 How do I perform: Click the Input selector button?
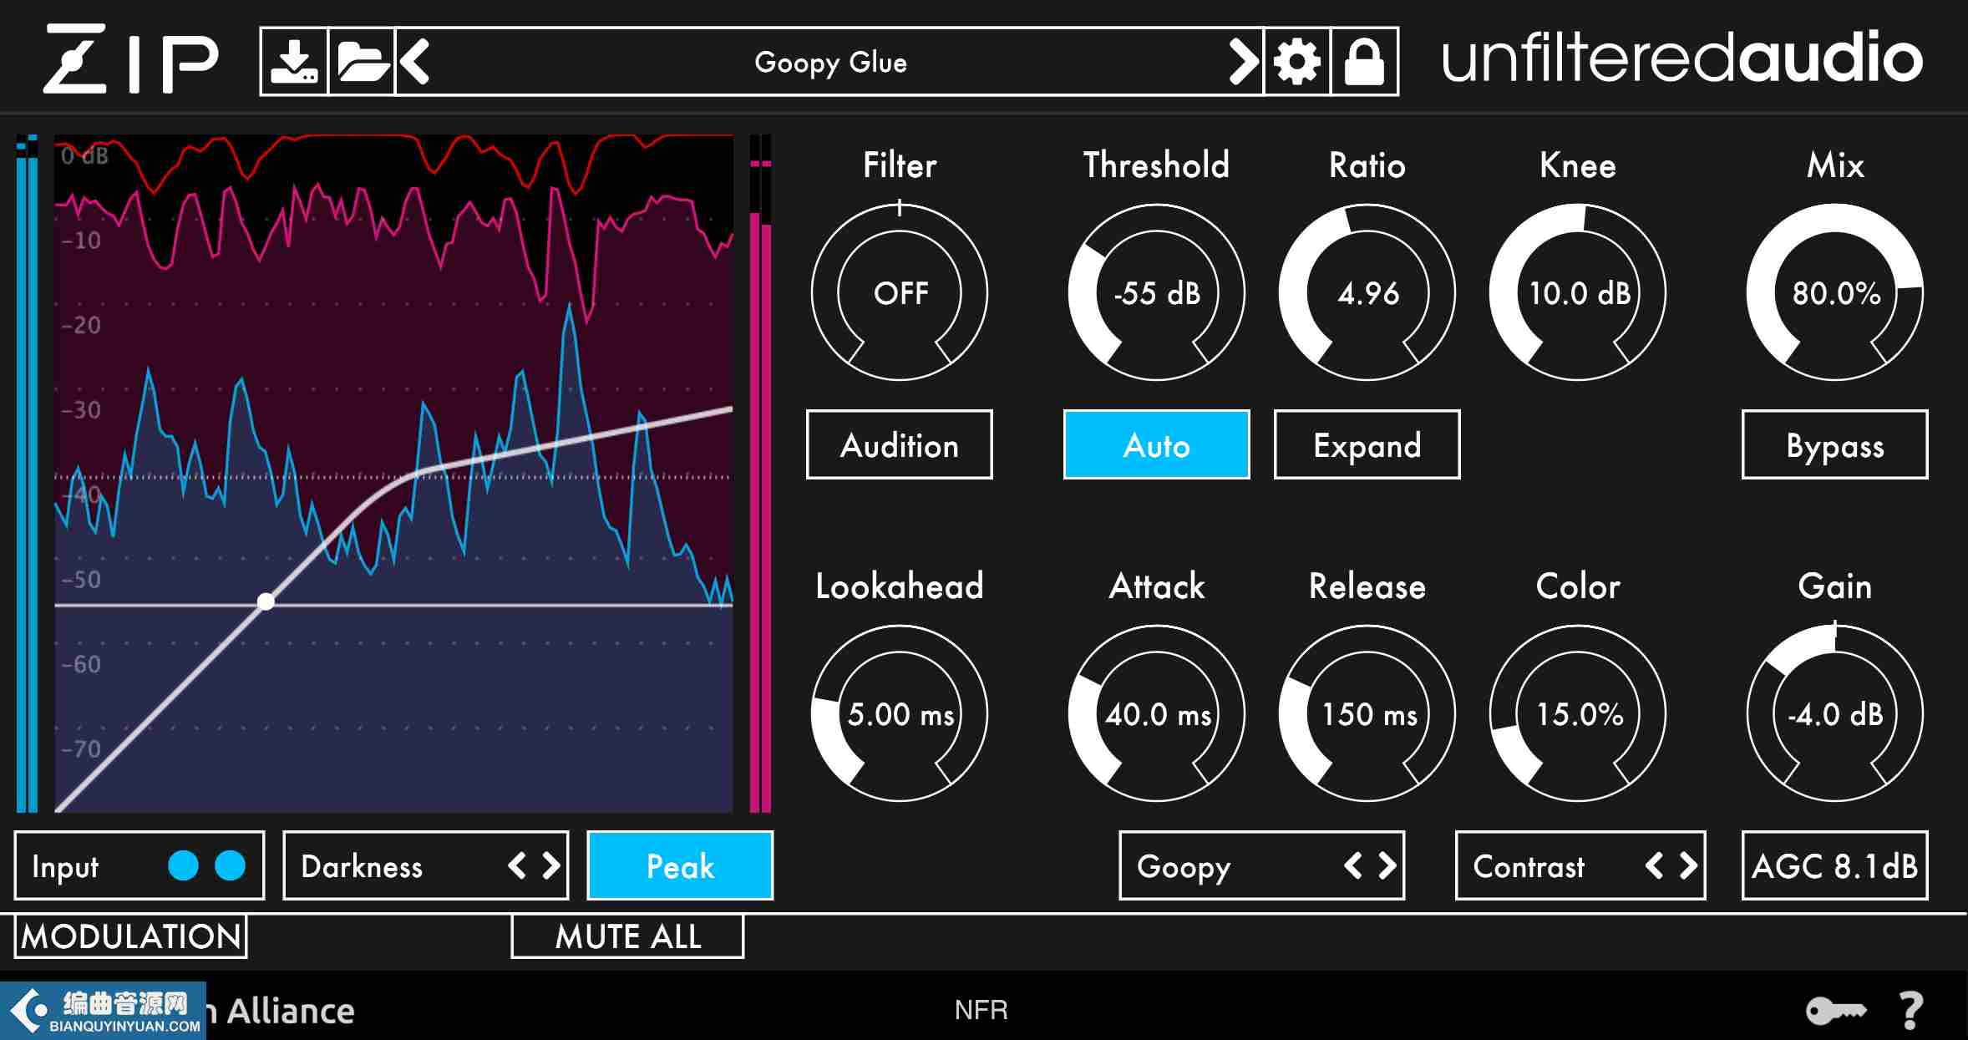click(139, 865)
